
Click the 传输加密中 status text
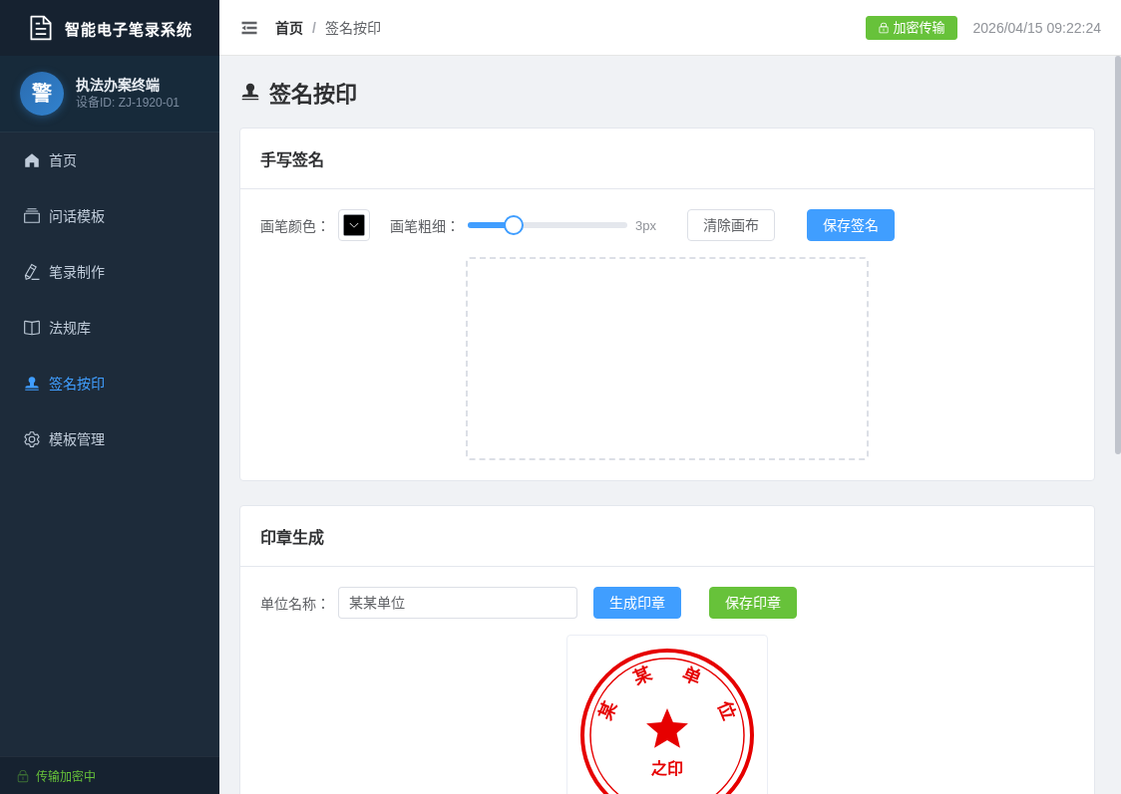66,776
